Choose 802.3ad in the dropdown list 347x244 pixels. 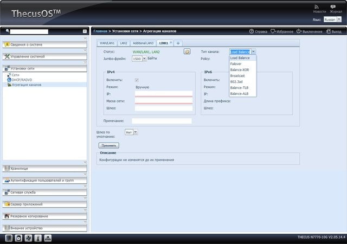point(243,82)
